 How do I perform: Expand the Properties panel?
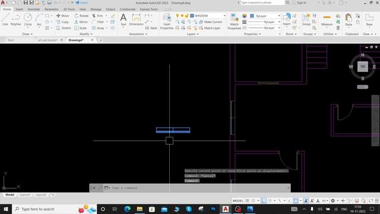(252, 34)
